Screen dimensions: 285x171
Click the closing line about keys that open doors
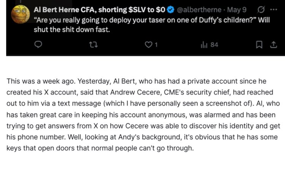(100, 148)
